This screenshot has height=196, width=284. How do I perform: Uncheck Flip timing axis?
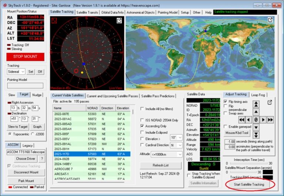[x=225, y=101]
